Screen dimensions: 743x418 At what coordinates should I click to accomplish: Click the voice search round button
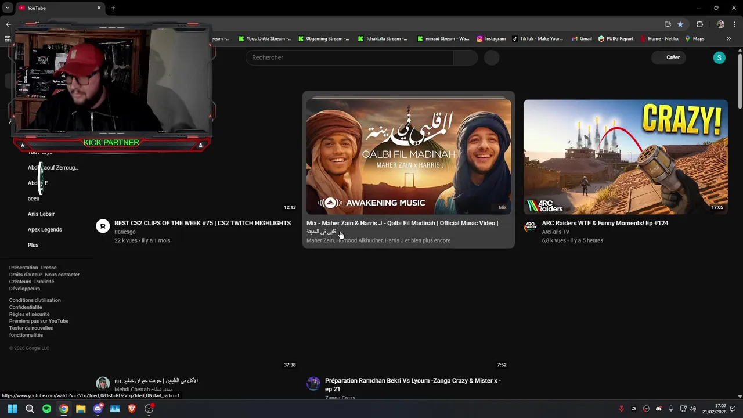pos(492,57)
